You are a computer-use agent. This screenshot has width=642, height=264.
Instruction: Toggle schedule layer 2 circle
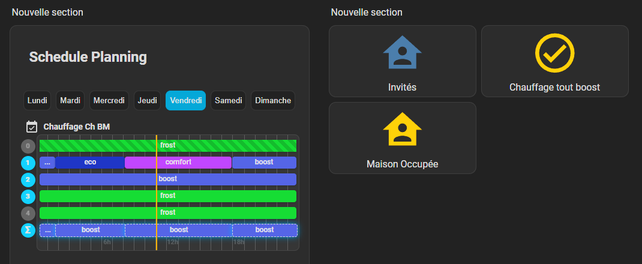pos(28,179)
